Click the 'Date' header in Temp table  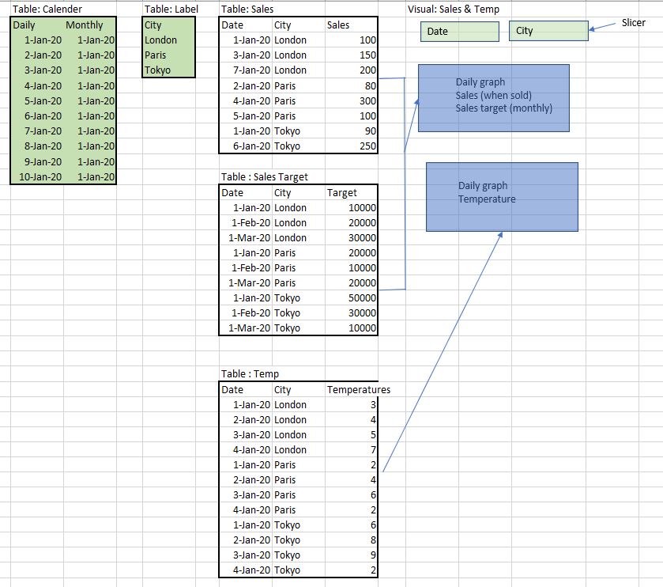(232, 390)
